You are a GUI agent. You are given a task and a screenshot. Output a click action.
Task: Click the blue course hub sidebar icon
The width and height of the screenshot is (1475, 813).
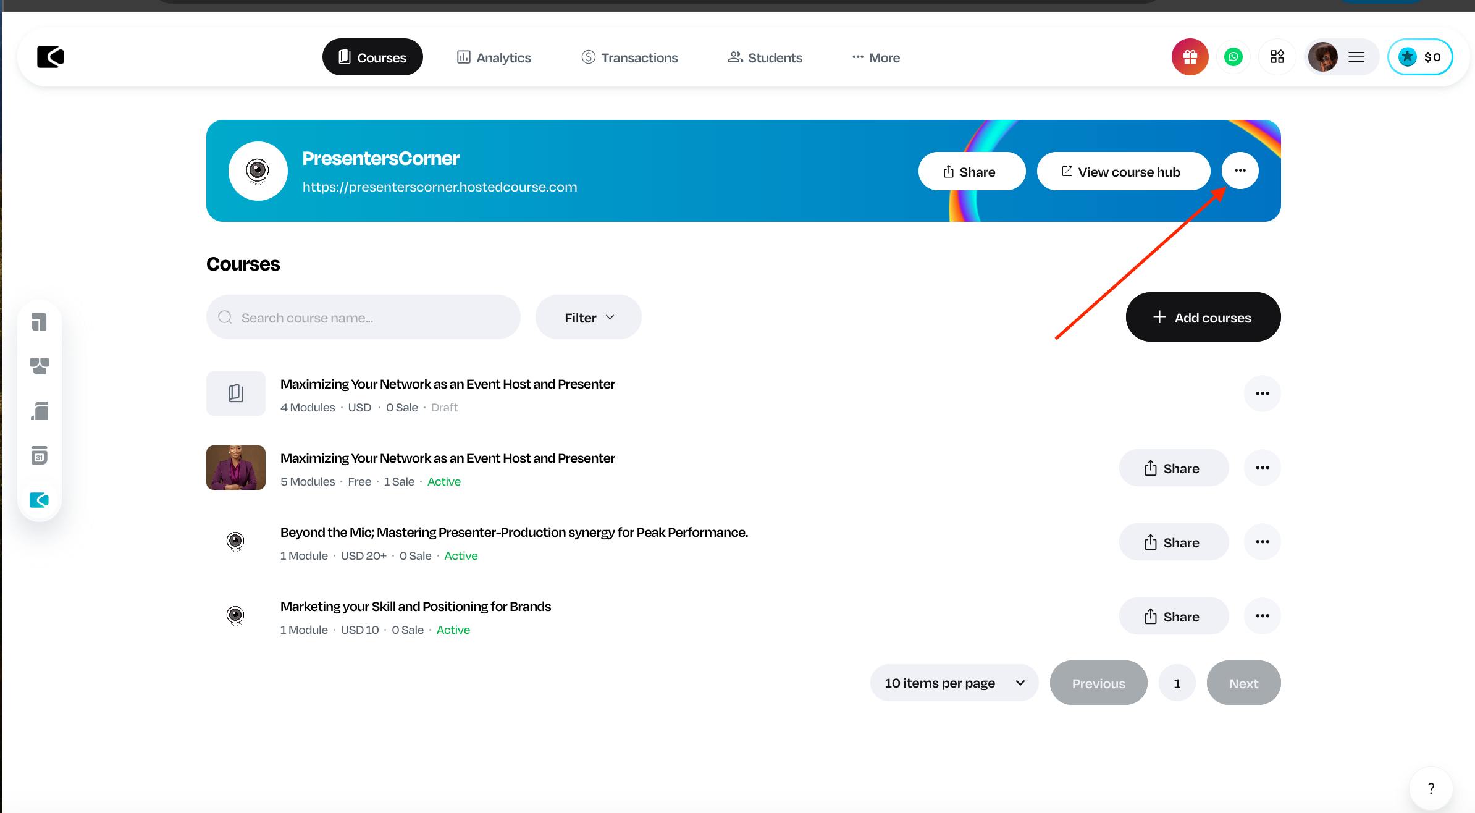40,500
